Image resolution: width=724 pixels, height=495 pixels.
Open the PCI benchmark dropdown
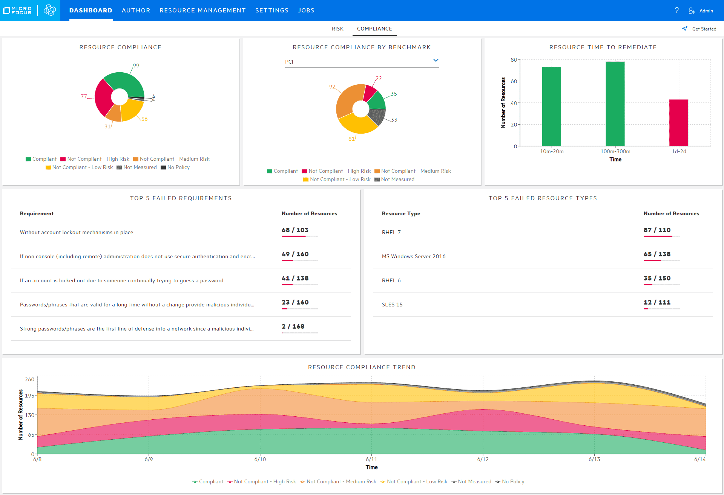(436, 60)
